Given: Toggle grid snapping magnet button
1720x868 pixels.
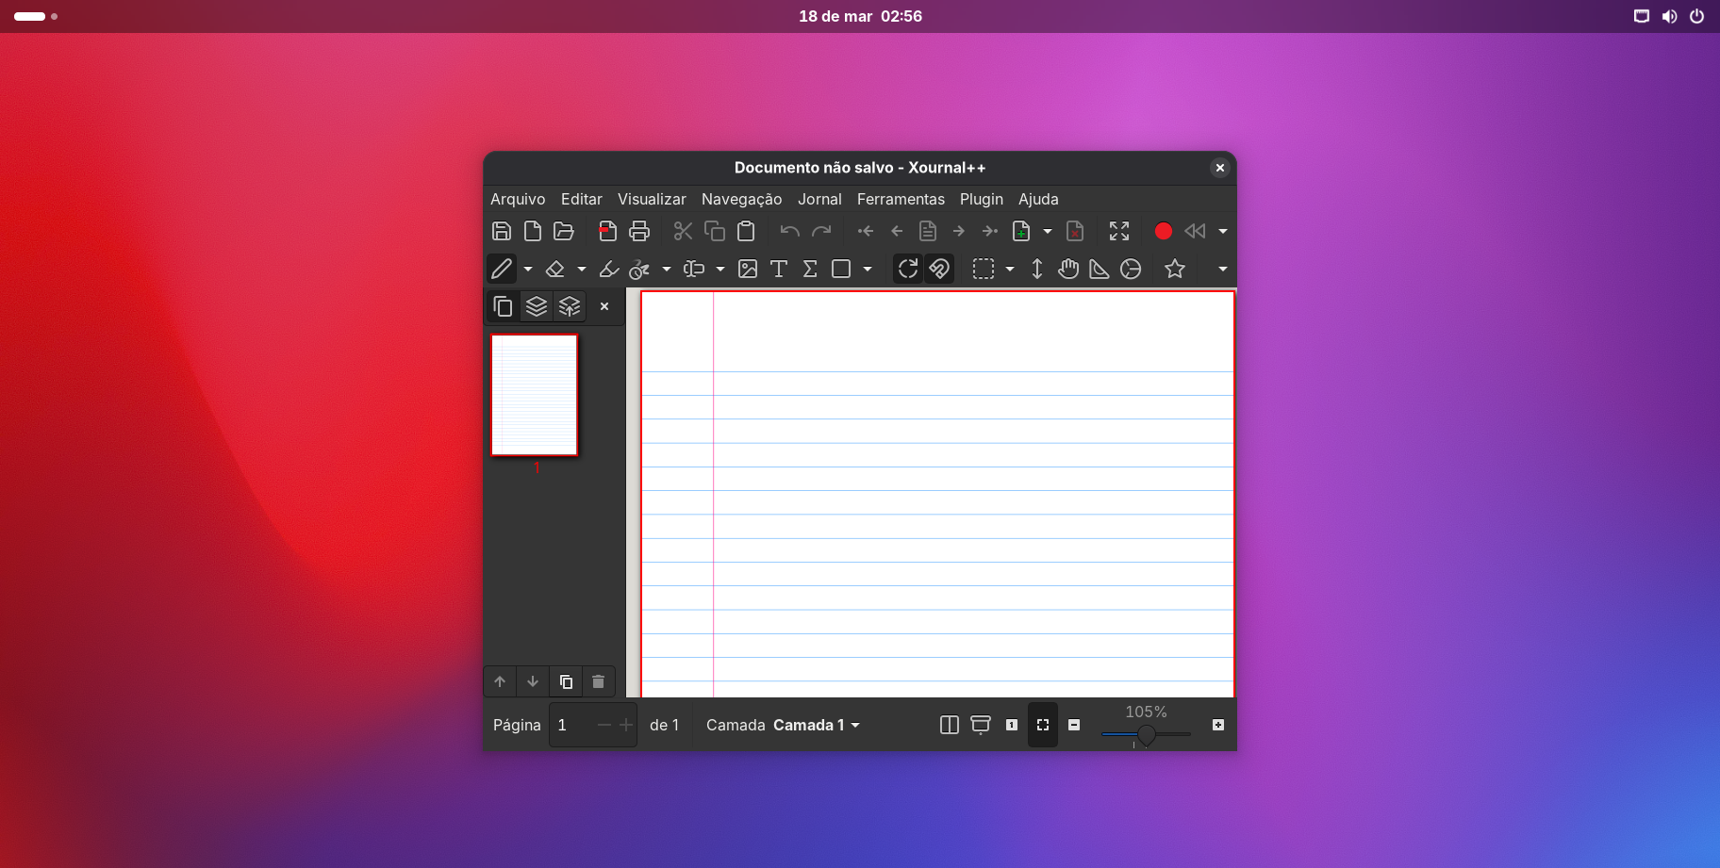Looking at the screenshot, I should coord(939,270).
